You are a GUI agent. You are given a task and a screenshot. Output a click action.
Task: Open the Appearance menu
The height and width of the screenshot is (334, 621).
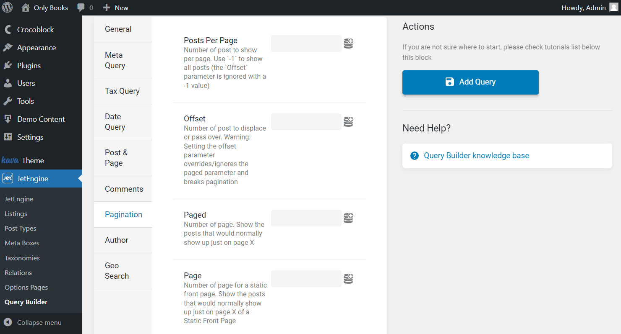pos(41,48)
